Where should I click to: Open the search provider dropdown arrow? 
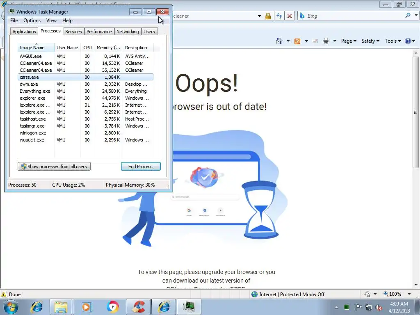(x=416, y=16)
